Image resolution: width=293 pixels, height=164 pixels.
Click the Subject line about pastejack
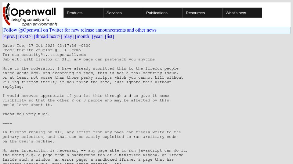(78, 59)
